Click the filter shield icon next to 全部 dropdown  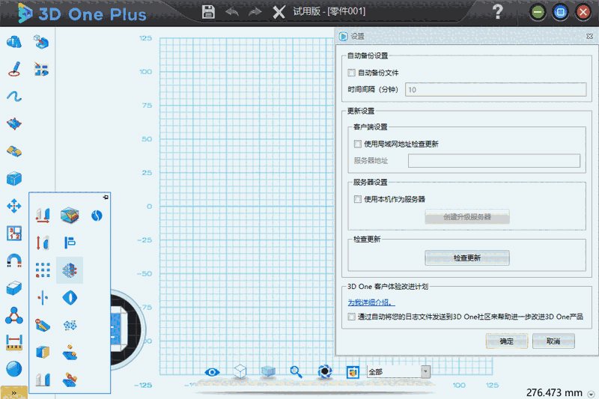(353, 372)
